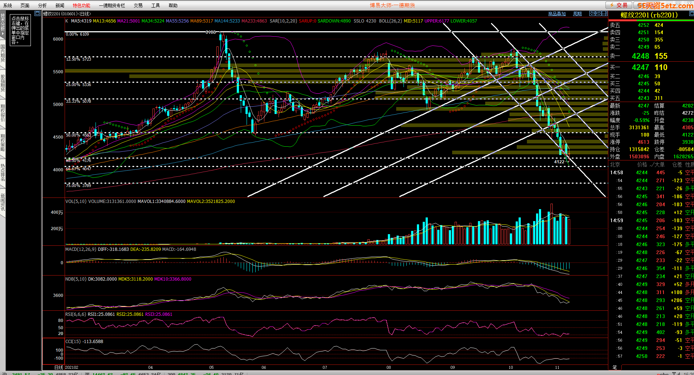Image resolution: width=694 pixels, height=375 pixels.
Task: Open the 交易 menu in menu bar
Action: coord(138,5)
